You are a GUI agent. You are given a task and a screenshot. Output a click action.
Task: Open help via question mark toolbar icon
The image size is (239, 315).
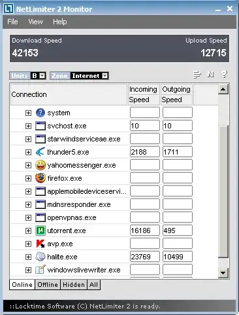(x=224, y=75)
